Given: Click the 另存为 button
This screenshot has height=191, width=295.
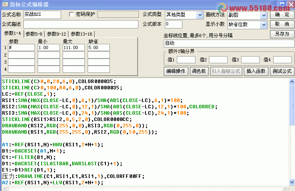Looking at the screenshot, I should coord(282,34).
